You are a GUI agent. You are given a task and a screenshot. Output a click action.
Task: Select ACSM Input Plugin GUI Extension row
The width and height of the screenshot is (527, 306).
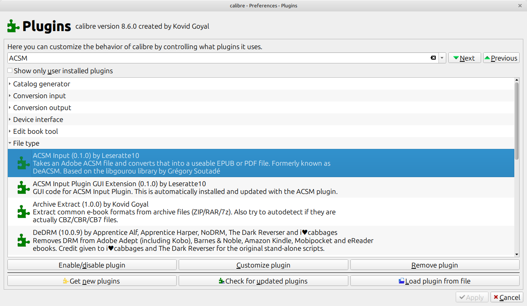[261, 187]
